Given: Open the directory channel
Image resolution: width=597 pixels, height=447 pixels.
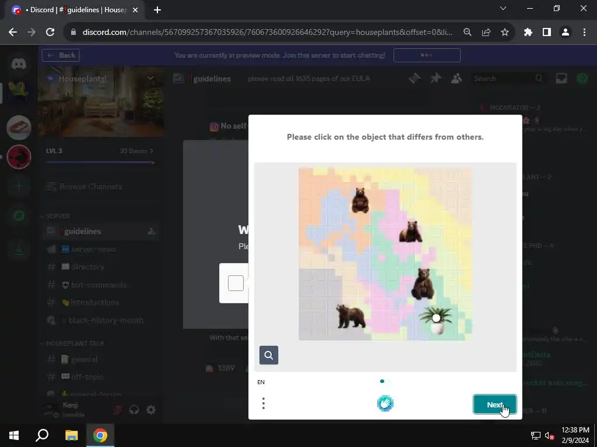Looking at the screenshot, I should click(100, 267).
